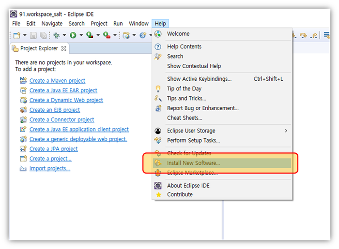Open the Run dropdown arrow

tap(81, 35)
